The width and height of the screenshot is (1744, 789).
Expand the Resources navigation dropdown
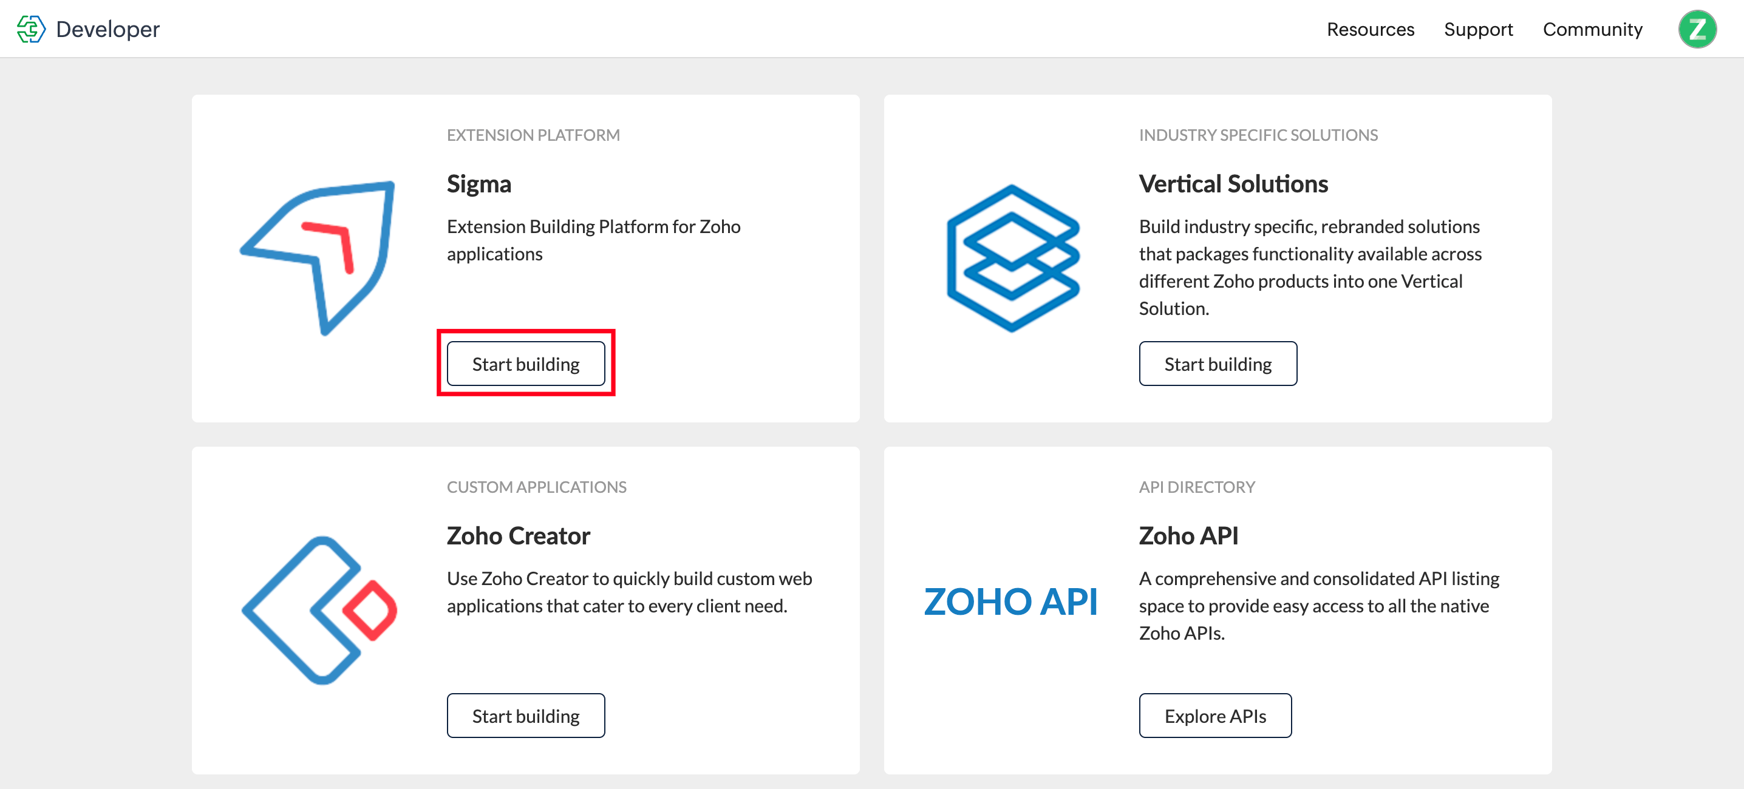(1371, 29)
